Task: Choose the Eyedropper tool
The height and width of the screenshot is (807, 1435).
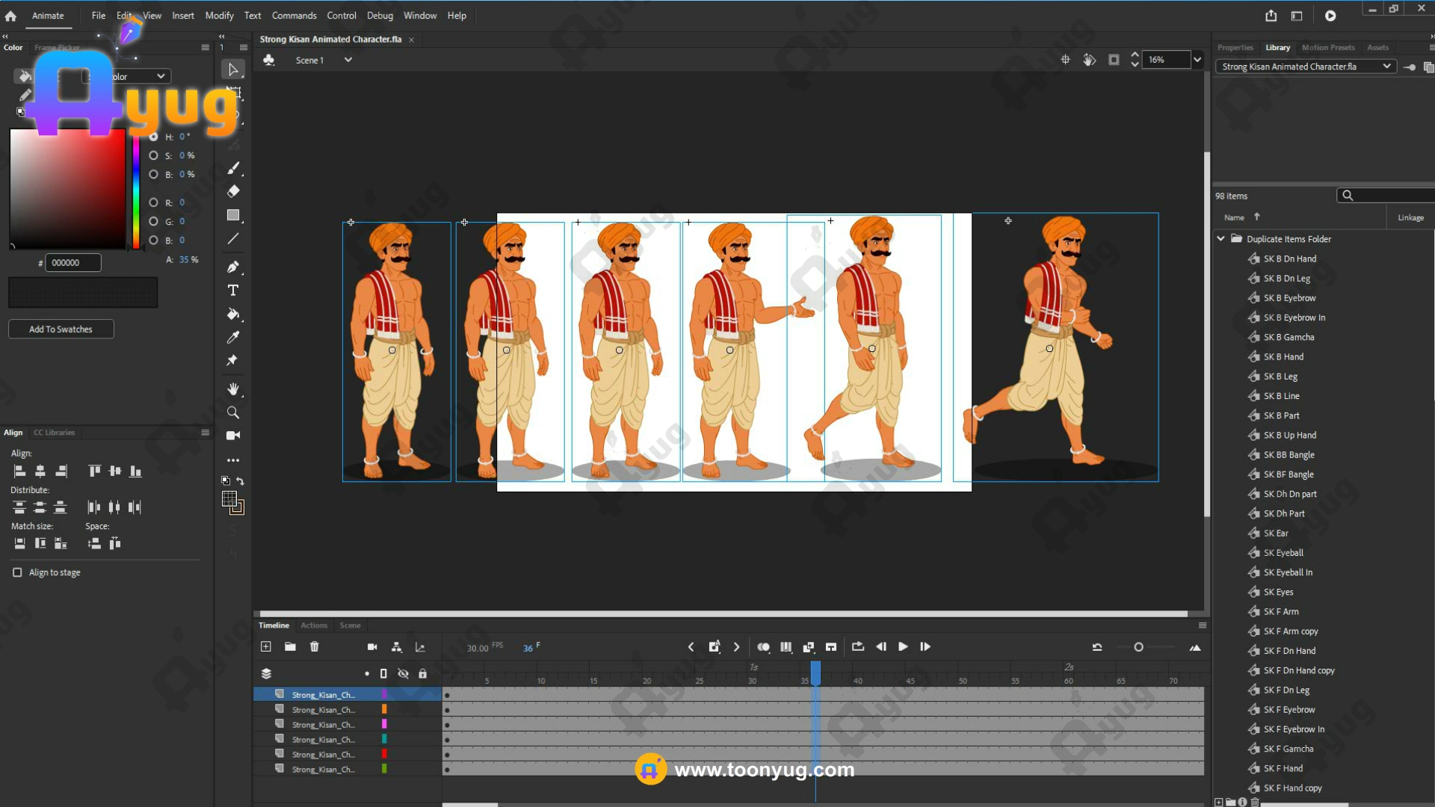Action: [233, 338]
